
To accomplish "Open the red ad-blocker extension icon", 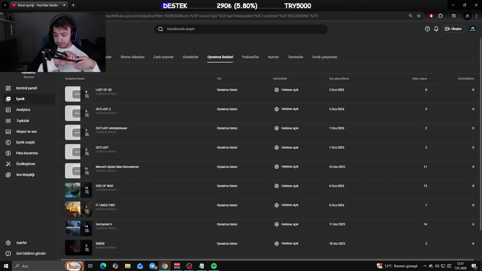I will tap(431, 16).
